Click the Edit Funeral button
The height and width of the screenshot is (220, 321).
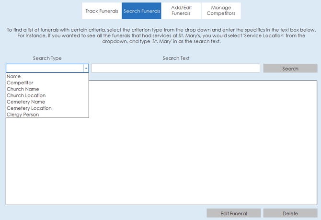[234, 213]
